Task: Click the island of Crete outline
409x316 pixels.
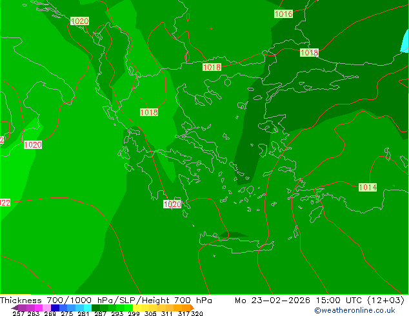Action: (236, 243)
